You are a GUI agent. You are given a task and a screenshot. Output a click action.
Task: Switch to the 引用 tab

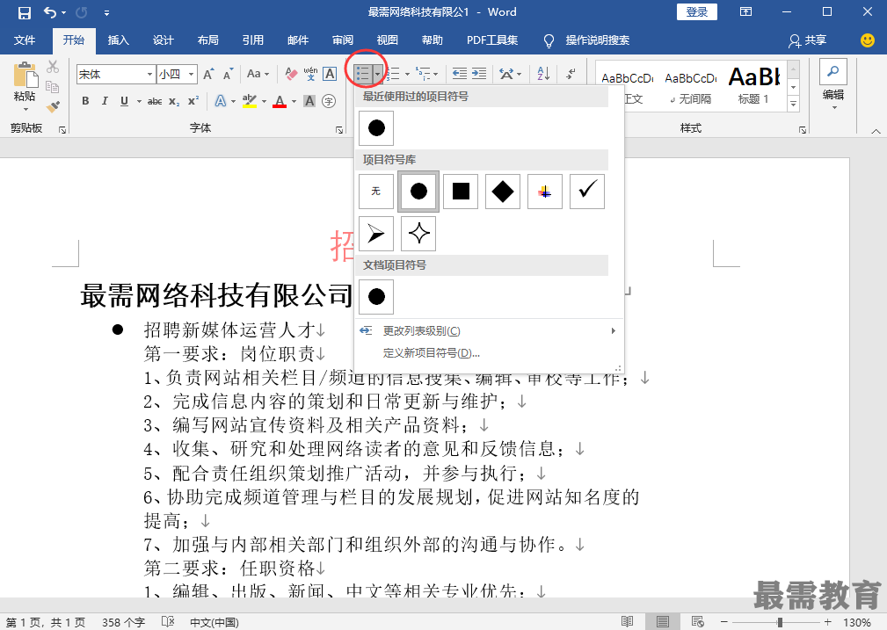point(253,40)
